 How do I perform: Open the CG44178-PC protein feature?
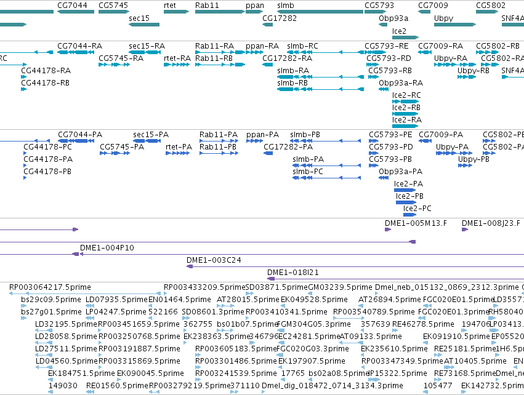point(25,153)
